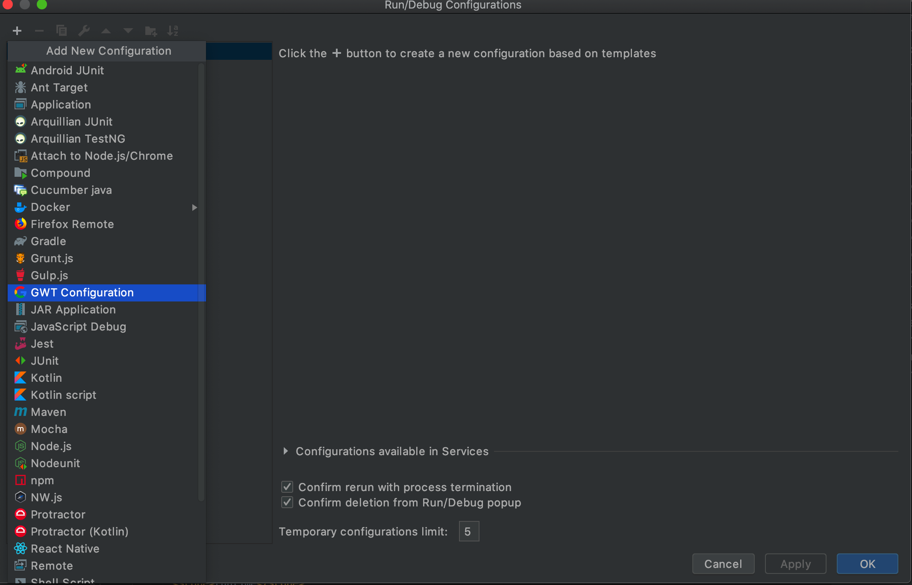This screenshot has height=585, width=912.
Task: Select JavaScript Debug entry
Action: 107,327
